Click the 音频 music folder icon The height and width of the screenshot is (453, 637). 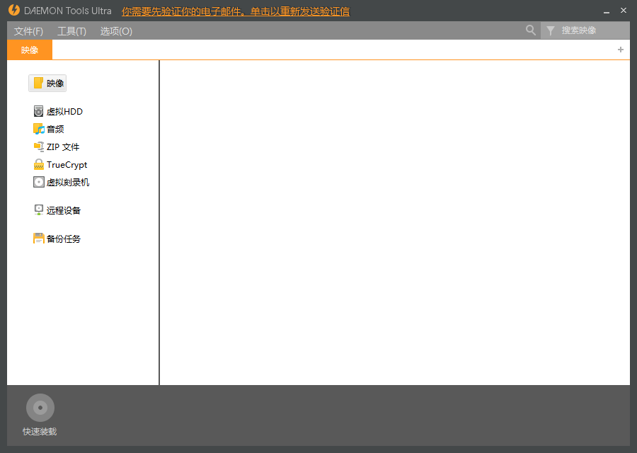pos(39,130)
